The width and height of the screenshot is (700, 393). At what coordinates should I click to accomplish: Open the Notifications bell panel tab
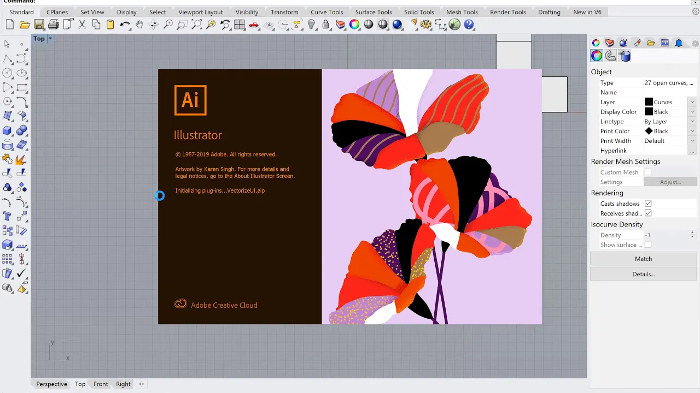679,43
